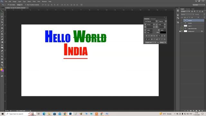
Task: Select the Healing Brush tool
Action: (x=2, y=28)
